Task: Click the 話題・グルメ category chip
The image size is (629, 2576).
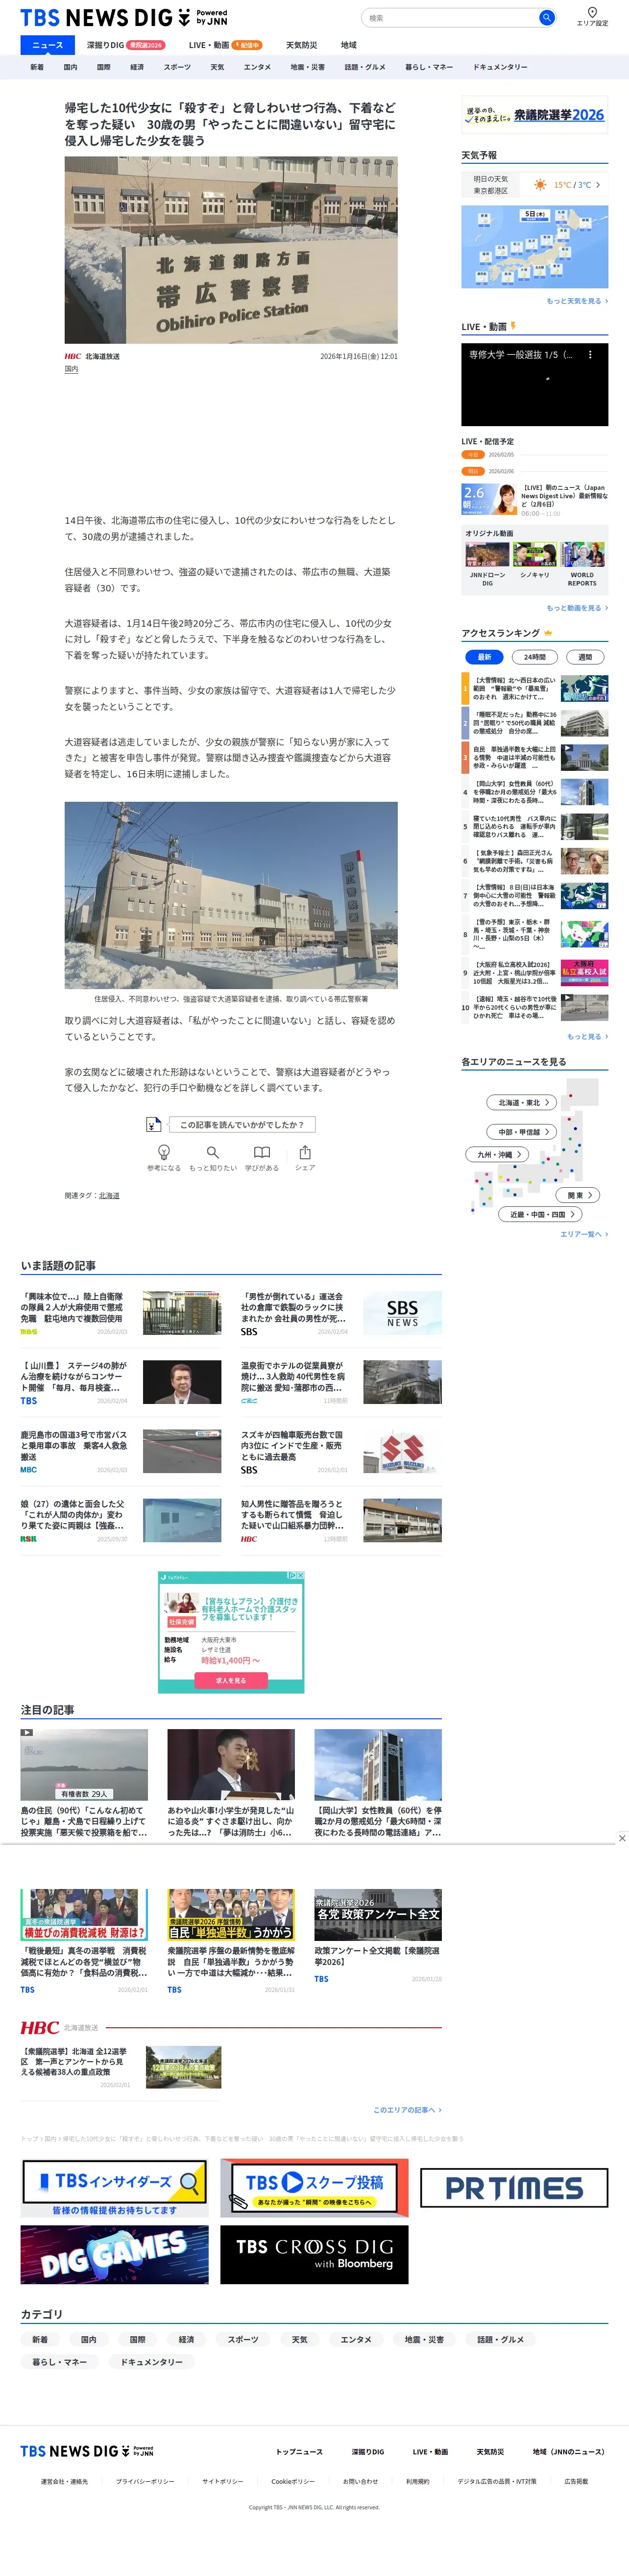Action: 499,2340
